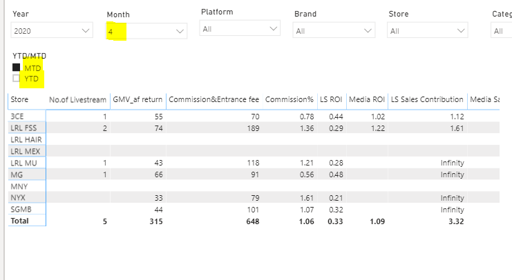Click the YTD/MTD slicer title

[x=30, y=56]
